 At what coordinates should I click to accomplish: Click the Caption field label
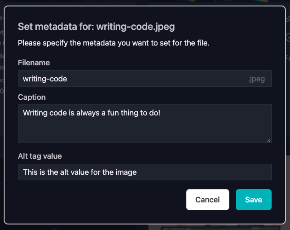[32, 97]
